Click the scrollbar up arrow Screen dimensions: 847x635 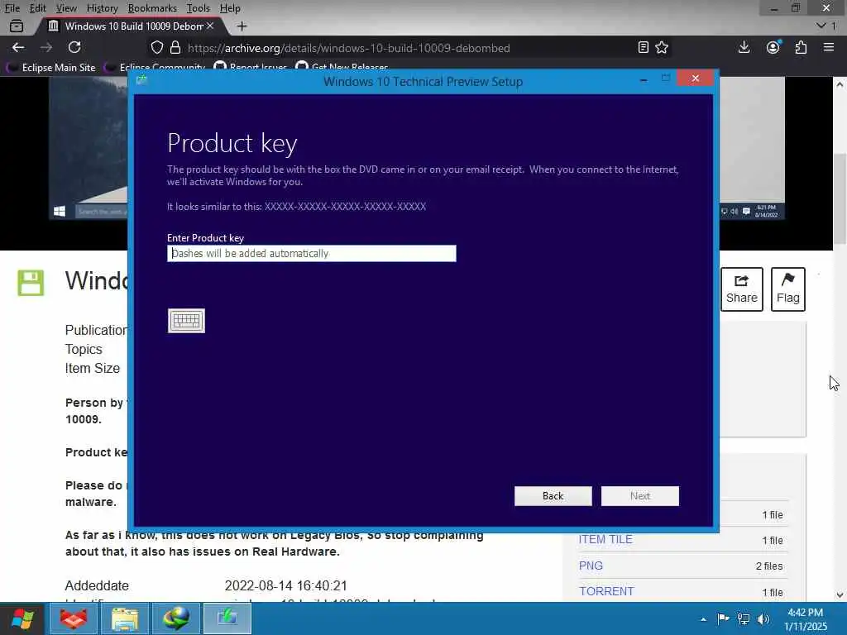840,84
